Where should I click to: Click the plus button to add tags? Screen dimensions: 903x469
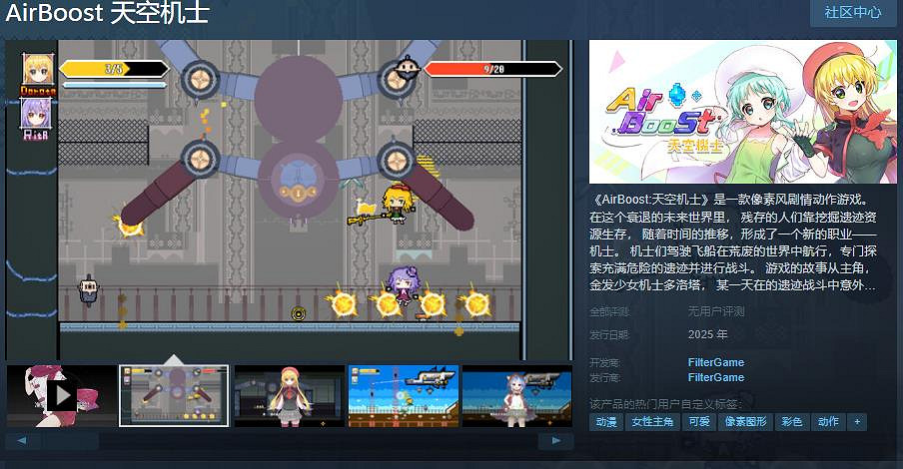[857, 422]
